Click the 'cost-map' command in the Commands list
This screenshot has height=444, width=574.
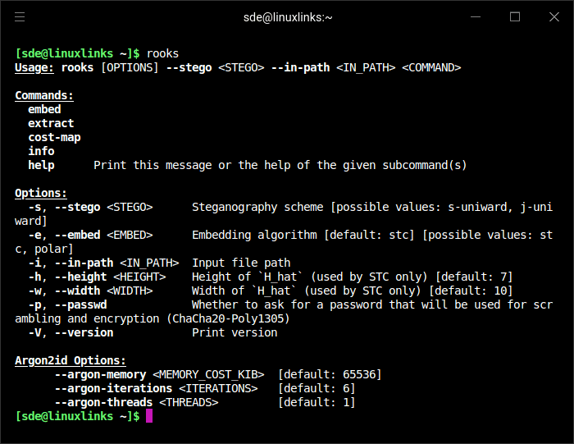tap(54, 137)
